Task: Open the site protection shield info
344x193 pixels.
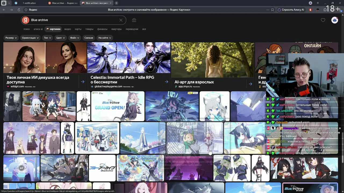Action: click(26, 10)
